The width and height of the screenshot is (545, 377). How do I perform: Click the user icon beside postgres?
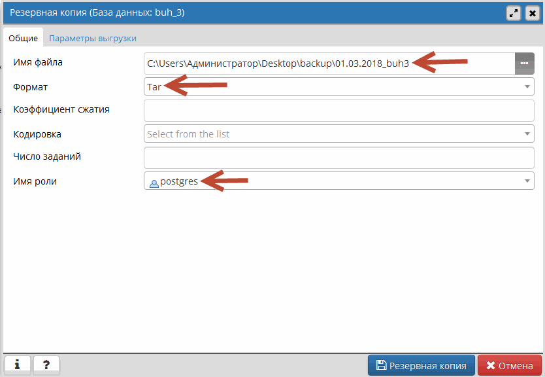click(154, 183)
